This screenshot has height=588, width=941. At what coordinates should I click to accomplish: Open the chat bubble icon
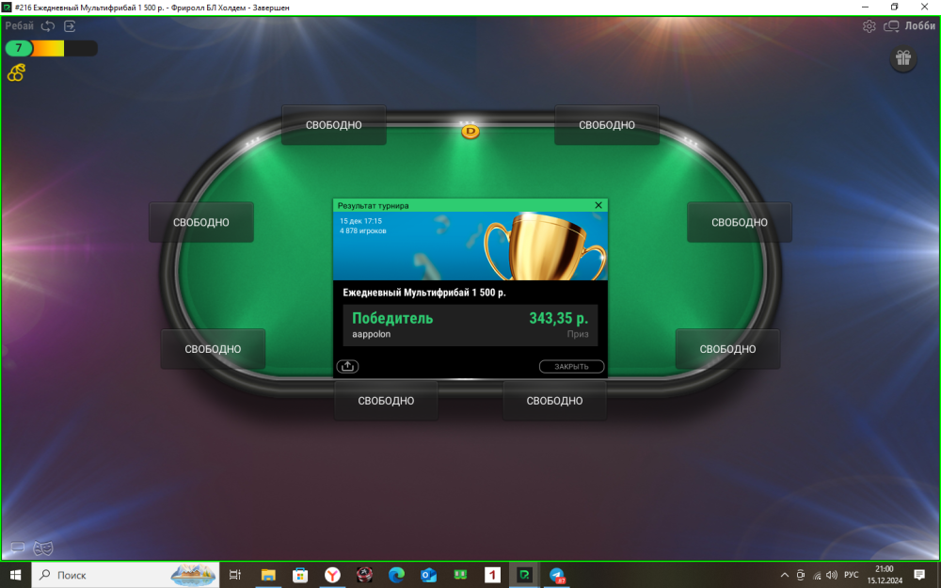pos(18,548)
